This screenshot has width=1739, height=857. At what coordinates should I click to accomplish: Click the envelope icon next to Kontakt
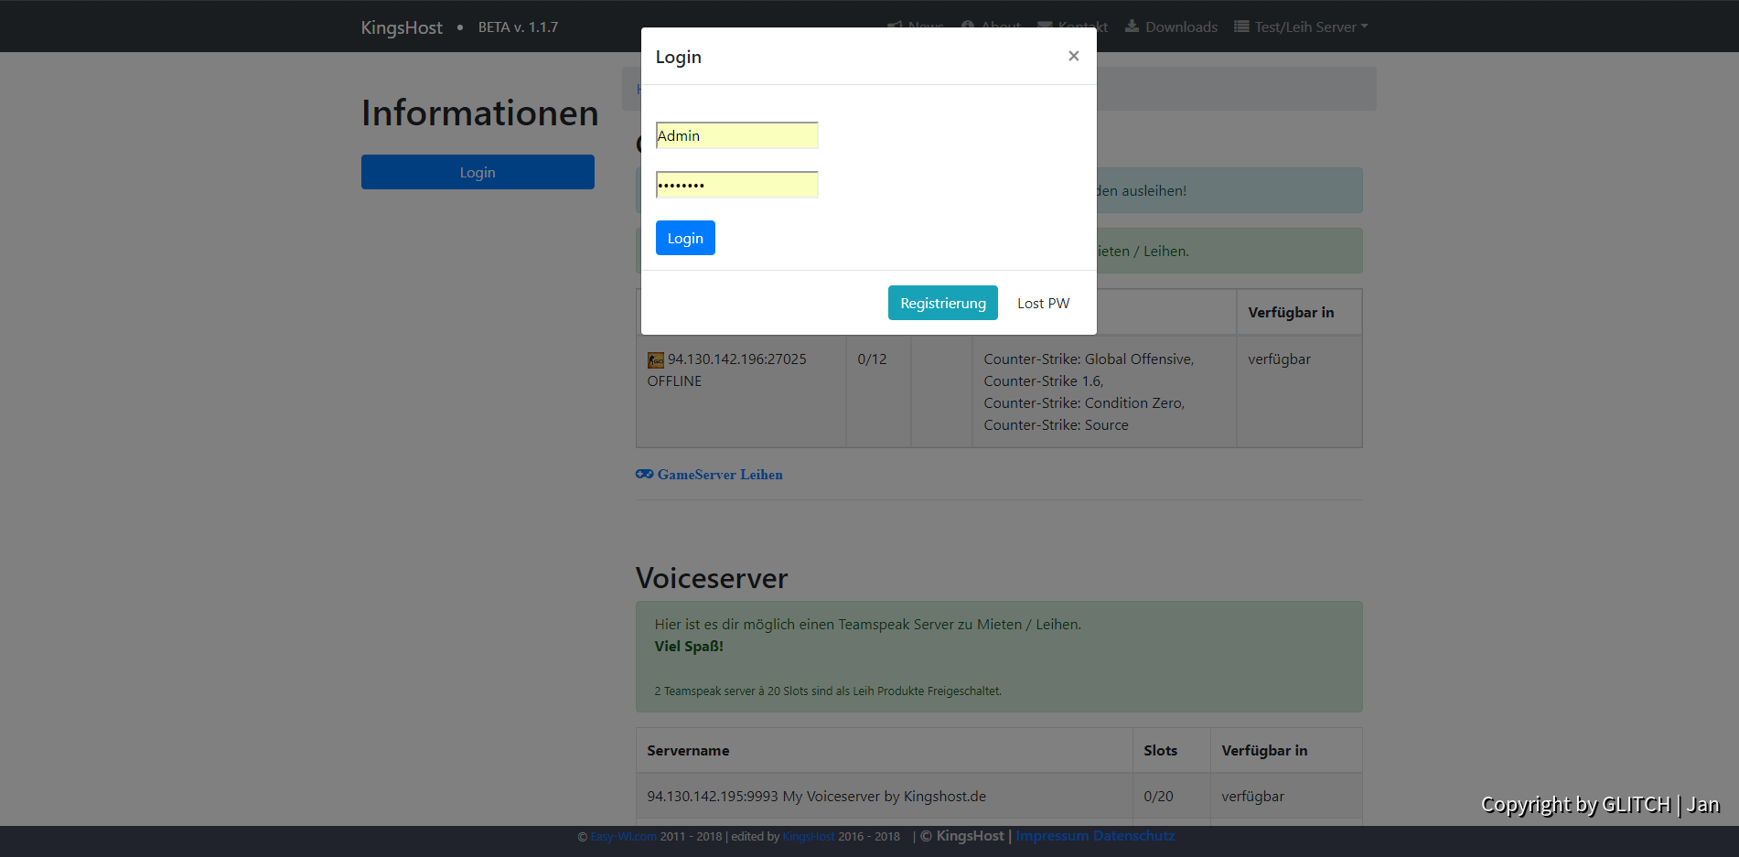[1045, 27]
